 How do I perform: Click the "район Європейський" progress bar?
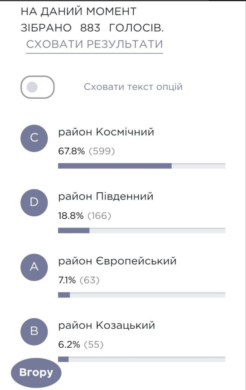(x=141, y=295)
